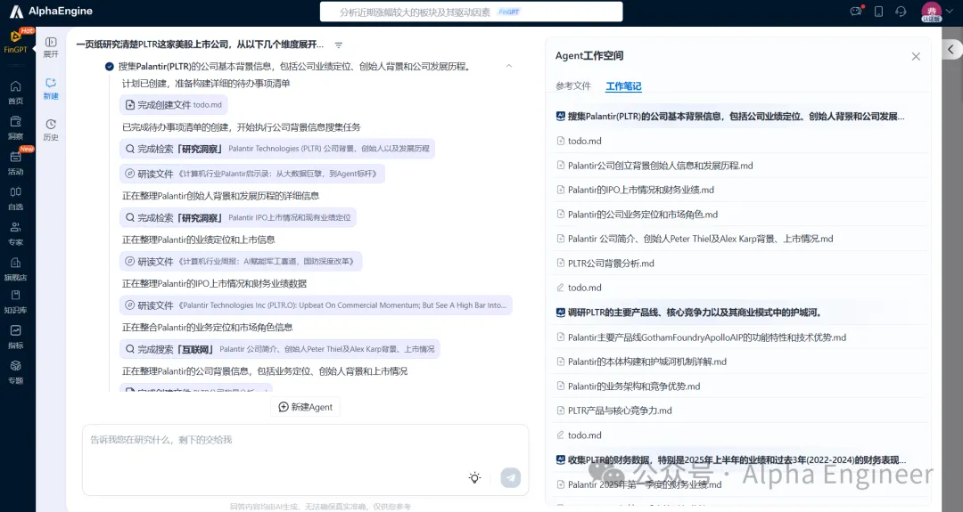
Task: Open PLTR公司背景分析.md file
Action: point(611,264)
